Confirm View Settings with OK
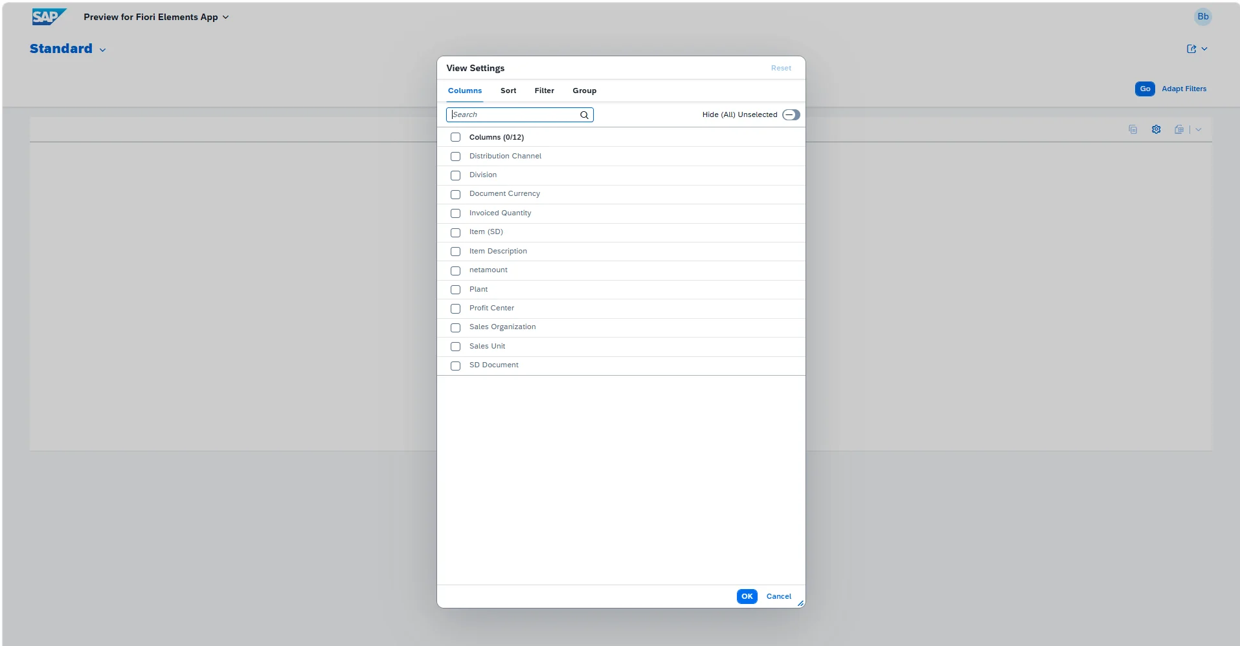 click(x=747, y=596)
